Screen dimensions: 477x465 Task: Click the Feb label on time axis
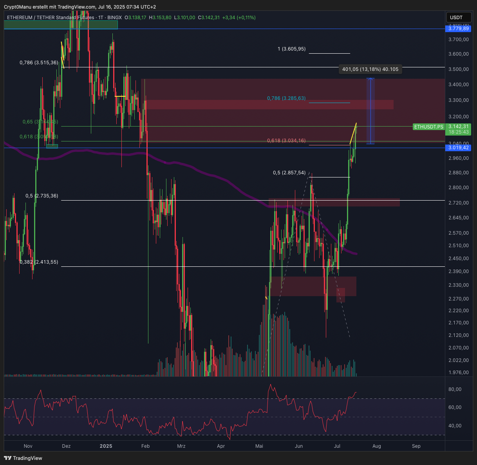coord(145,446)
